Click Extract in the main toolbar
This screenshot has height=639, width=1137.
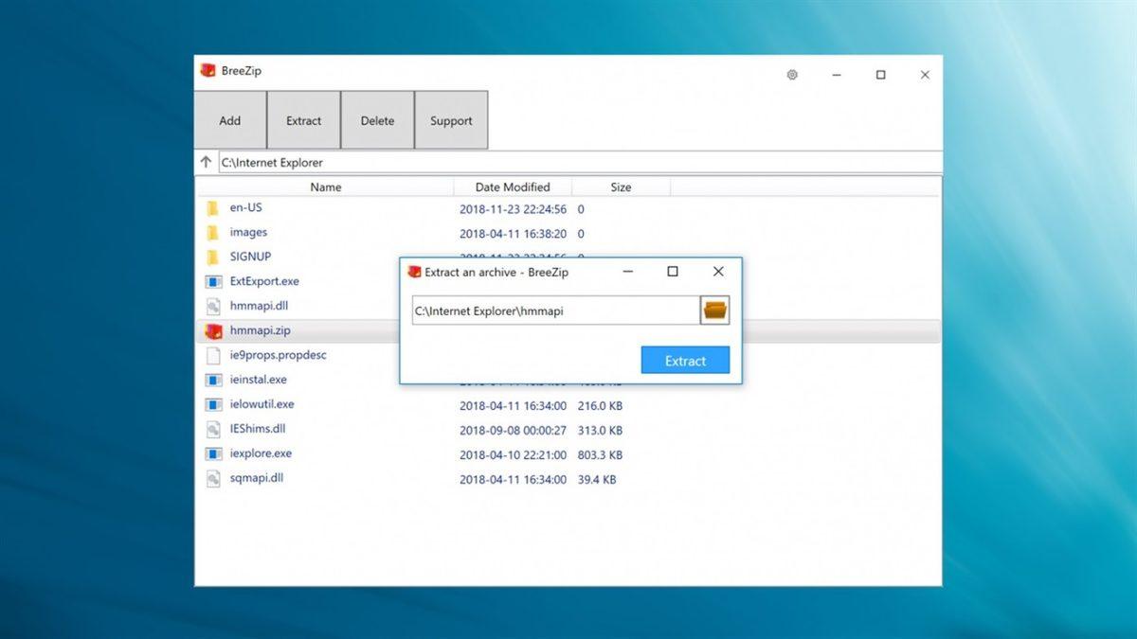pos(303,120)
